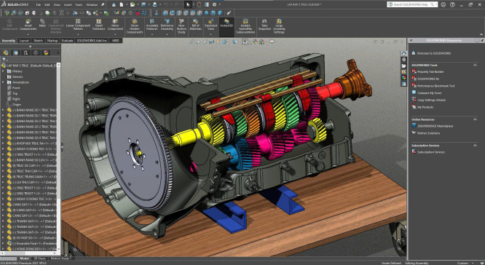Open Large Assembly Settings
485x265 pixels.
(279, 26)
